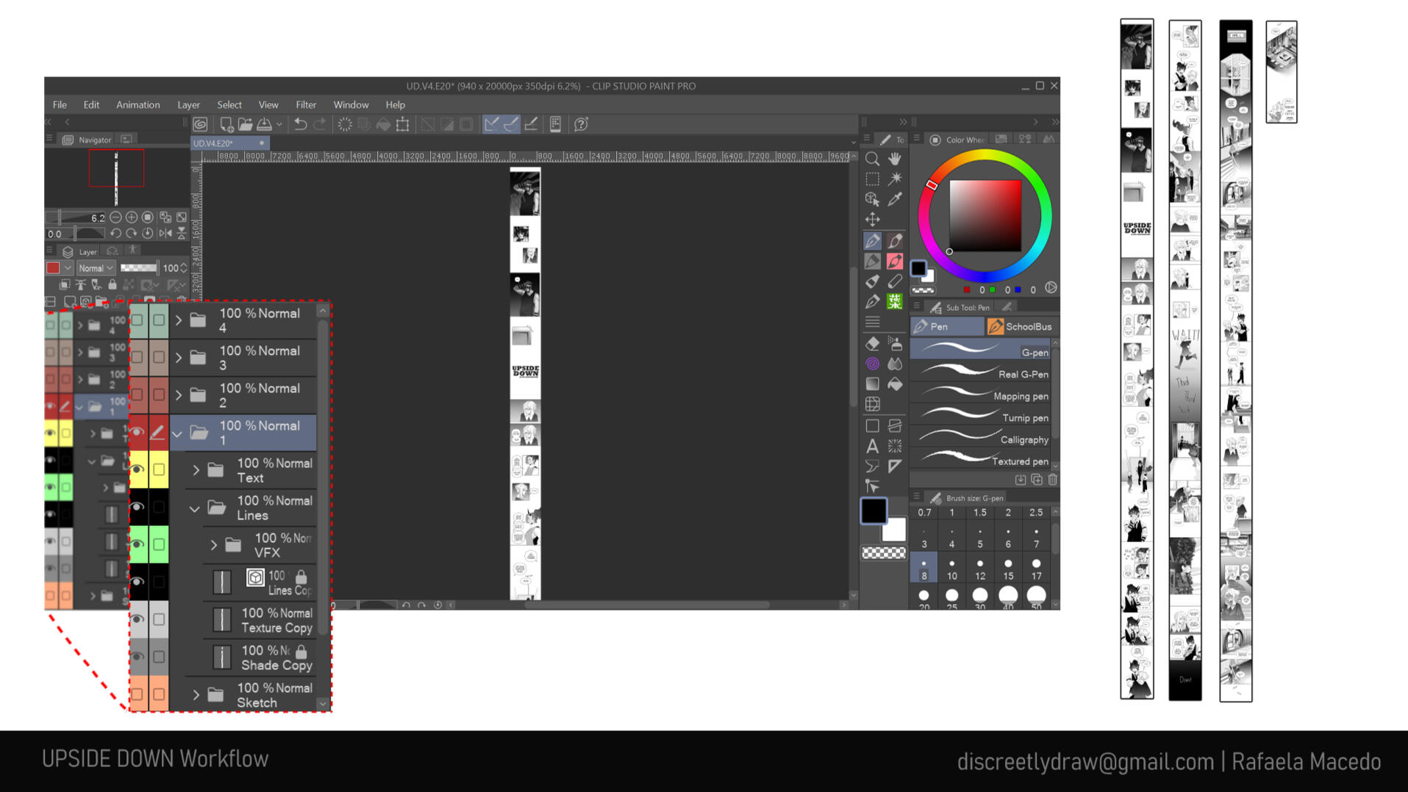Select the Auto select magic wand tool
Image resolution: width=1408 pixels, height=792 pixels.
click(895, 179)
